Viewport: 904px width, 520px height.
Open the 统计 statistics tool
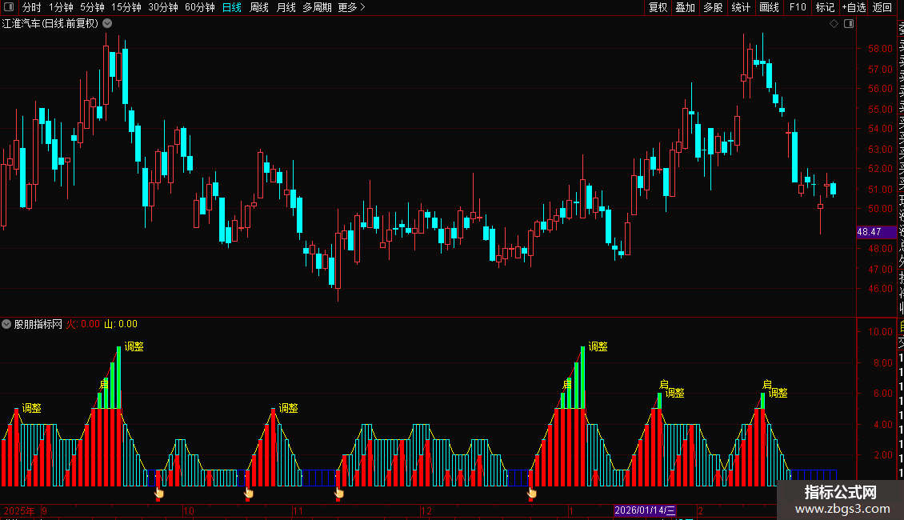pyautogui.click(x=741, y=7)
